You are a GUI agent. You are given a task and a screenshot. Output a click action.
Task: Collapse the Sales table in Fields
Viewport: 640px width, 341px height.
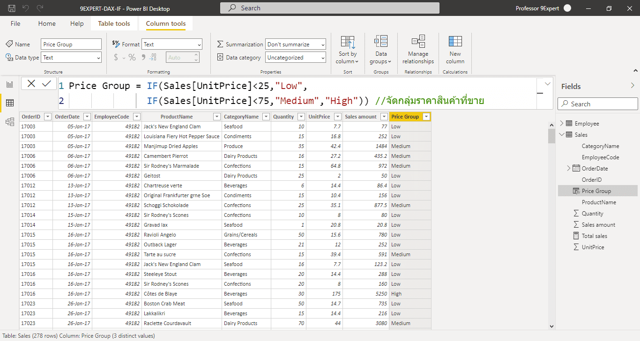click(562, 135)
